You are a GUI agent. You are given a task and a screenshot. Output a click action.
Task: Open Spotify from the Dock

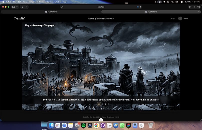coord(83,125)
